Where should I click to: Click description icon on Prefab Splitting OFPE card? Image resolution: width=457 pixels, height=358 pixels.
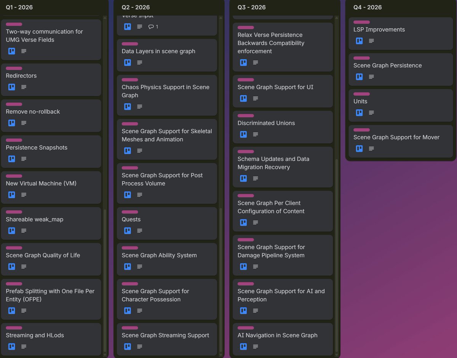24,311
